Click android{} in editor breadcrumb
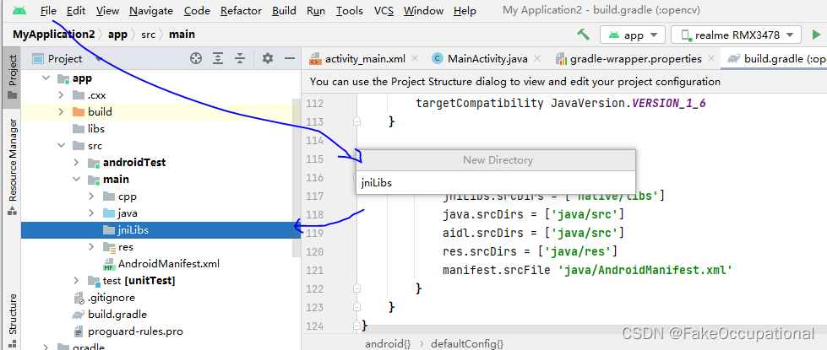This screenshot has height=350, width=827. point(388,344)
